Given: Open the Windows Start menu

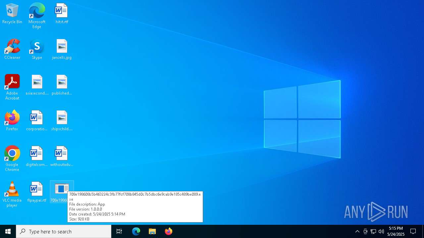Looking at the screenshot, I should click(x=8, y=231).
